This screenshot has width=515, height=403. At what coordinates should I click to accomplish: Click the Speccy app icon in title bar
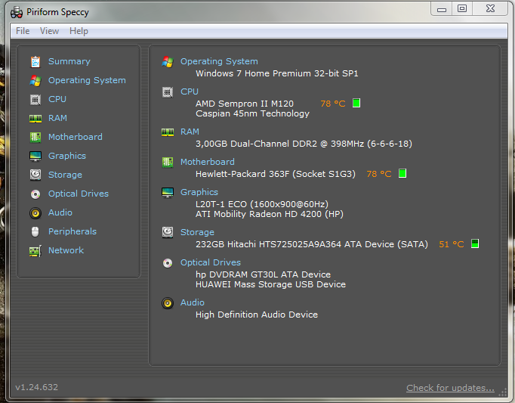pos(17,13)
